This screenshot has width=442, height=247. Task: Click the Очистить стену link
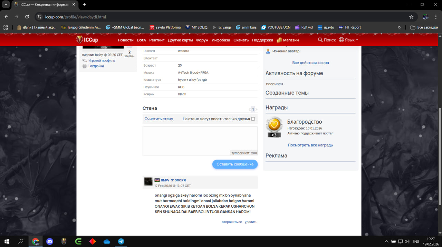(x=158, y=119)
